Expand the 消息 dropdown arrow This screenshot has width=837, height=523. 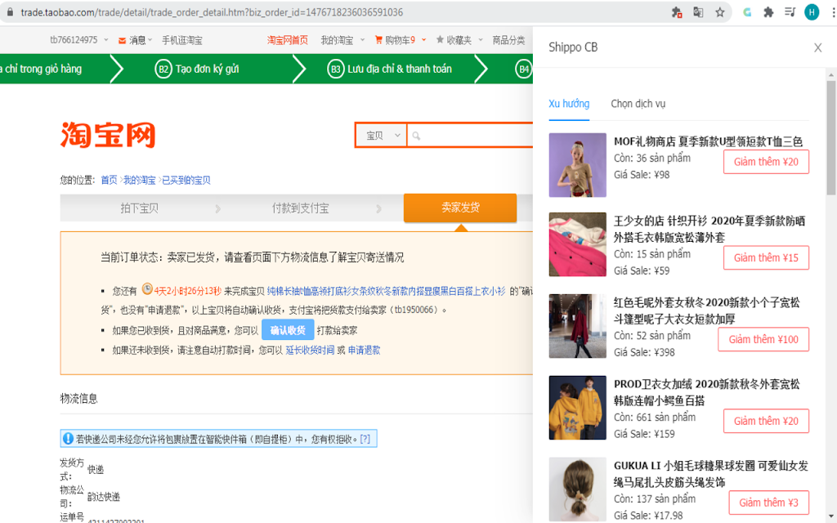point(150,39)
